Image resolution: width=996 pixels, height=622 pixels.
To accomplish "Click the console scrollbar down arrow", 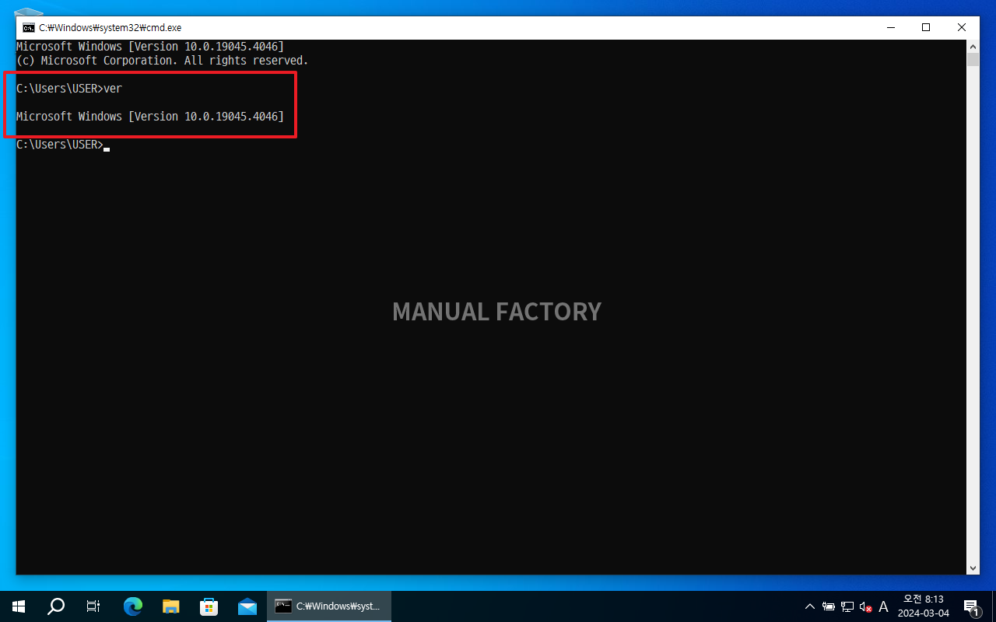I will (x=973, y=568).
